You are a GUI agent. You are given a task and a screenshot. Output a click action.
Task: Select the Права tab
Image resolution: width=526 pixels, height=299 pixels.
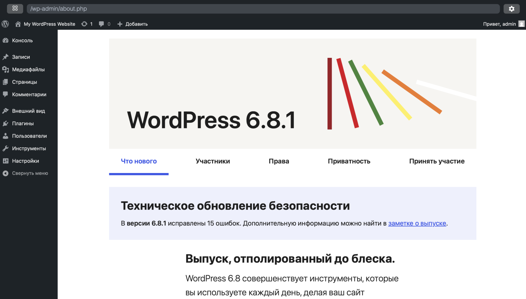point(279,161)
